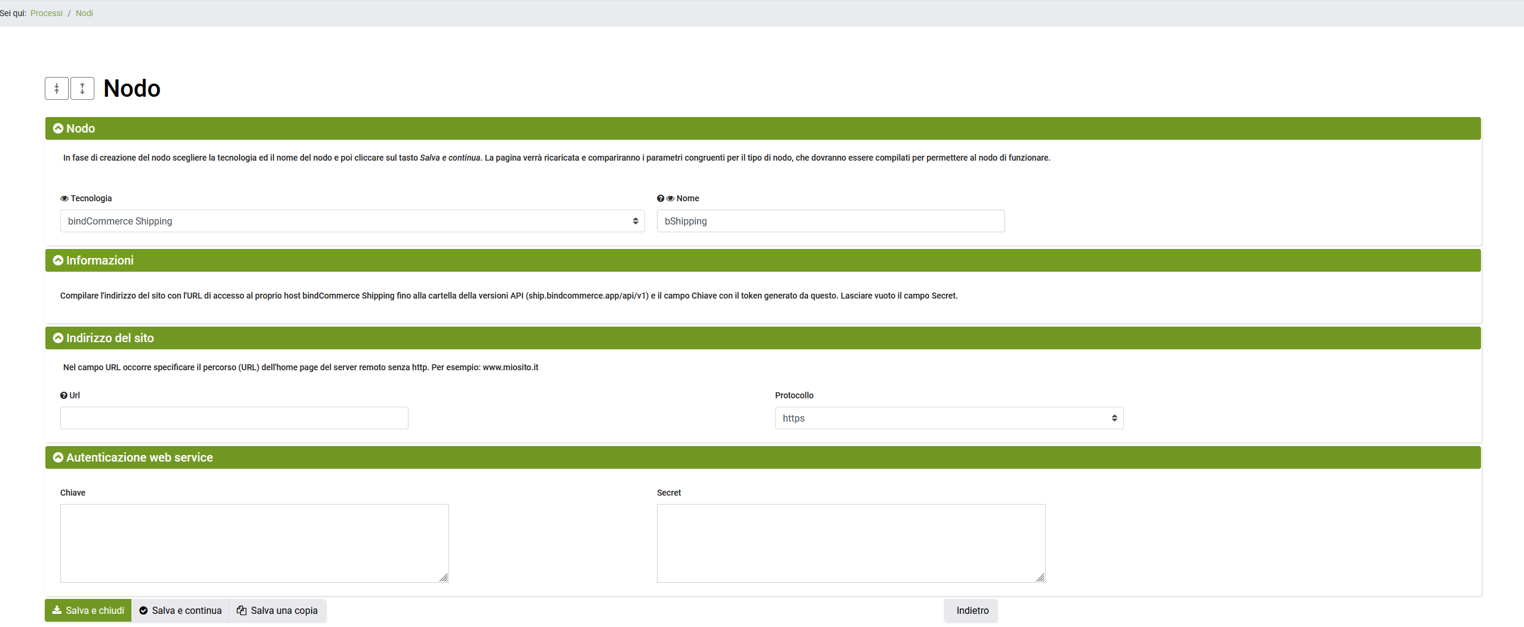Collapse the Informazioni section
Viewport: 1524px width, 627px height.
coord(59,260)
